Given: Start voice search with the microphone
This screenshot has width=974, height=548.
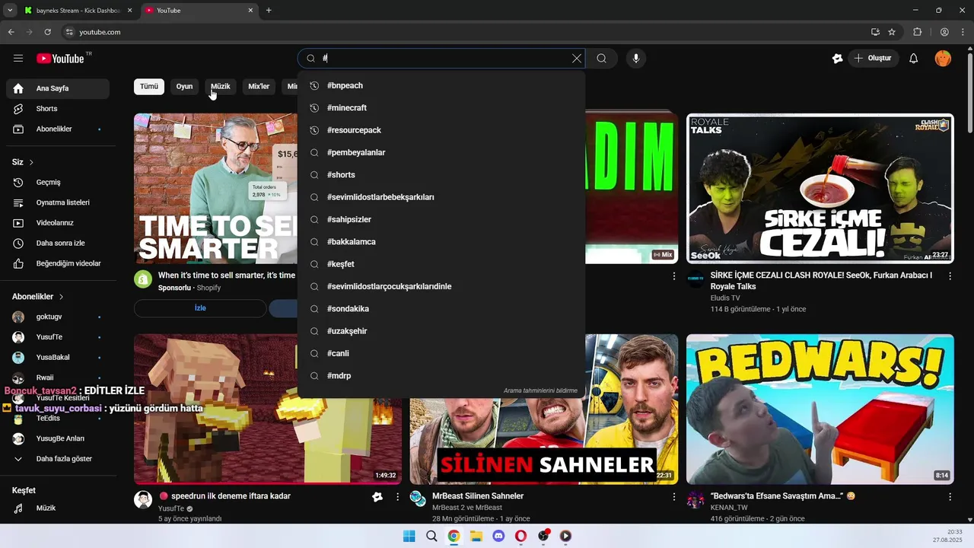Looking at the screenshot, I should pos(636,59).
